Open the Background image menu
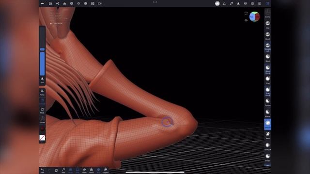Screen dimensions: 310x174 (93, 3)
